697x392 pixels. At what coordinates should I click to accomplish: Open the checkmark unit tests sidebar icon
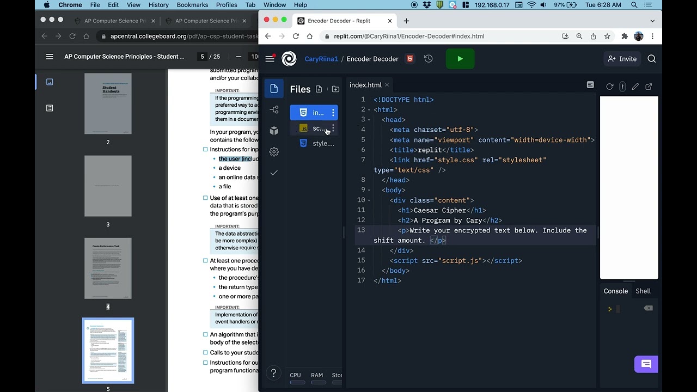pyautogui.click(x=274, y=173)
